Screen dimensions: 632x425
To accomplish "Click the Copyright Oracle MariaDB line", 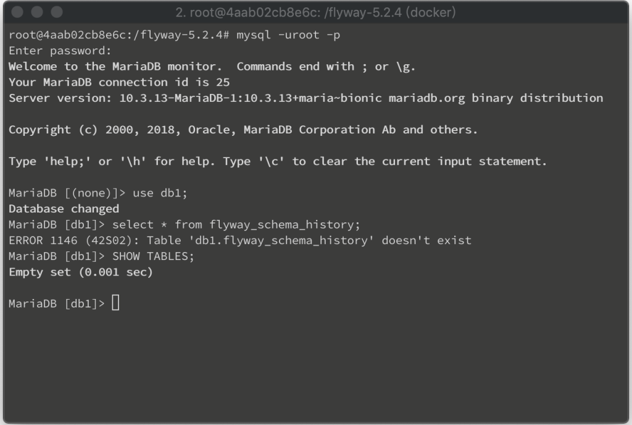I will [x=243, y=130].
